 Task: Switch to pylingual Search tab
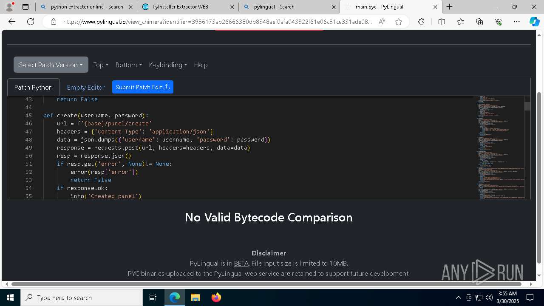(289, 7)
